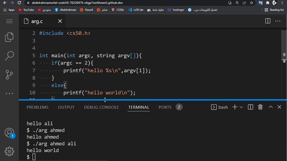Split the editor to the right
The image size is (287, 161).
[x=268, y=21]
